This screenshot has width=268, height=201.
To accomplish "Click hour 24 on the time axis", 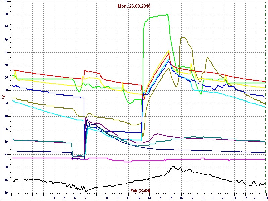I will tap(266, 198).
